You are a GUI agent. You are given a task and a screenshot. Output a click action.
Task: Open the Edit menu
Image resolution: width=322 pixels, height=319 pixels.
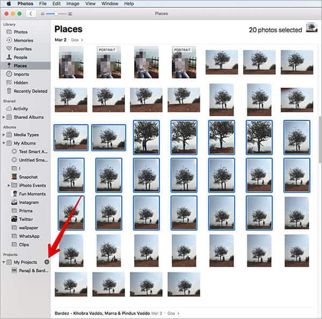coord(56,4)
